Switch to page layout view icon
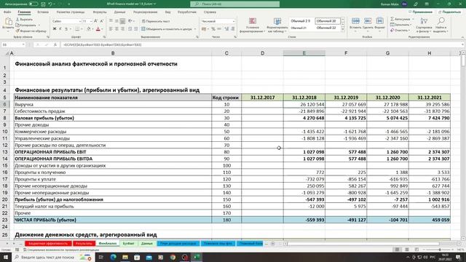 (407, 250)
